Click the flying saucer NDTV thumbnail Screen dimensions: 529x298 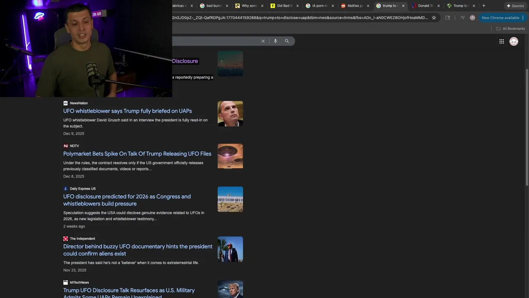click(230, 156)
